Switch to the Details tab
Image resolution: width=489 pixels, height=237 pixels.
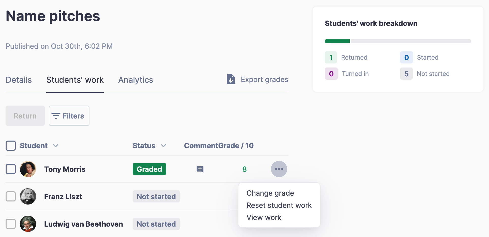pos(19,80)
